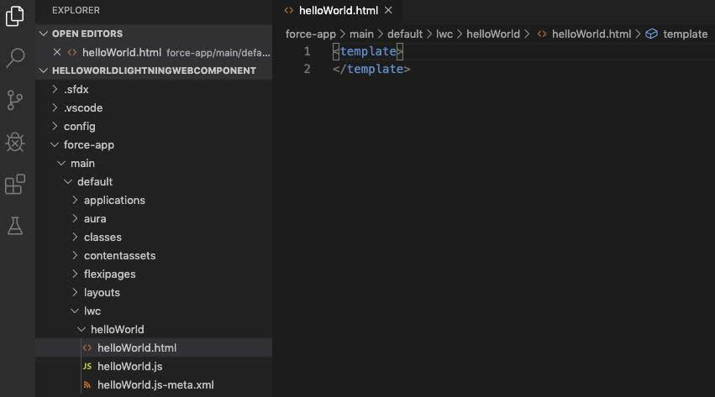This screenshot has height=397, width=715.
Task: Collapse the Open Editors section
Action: (44, 34)
